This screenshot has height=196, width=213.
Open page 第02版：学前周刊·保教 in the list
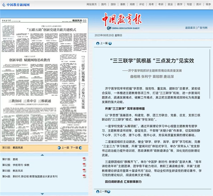click(16, 165)
